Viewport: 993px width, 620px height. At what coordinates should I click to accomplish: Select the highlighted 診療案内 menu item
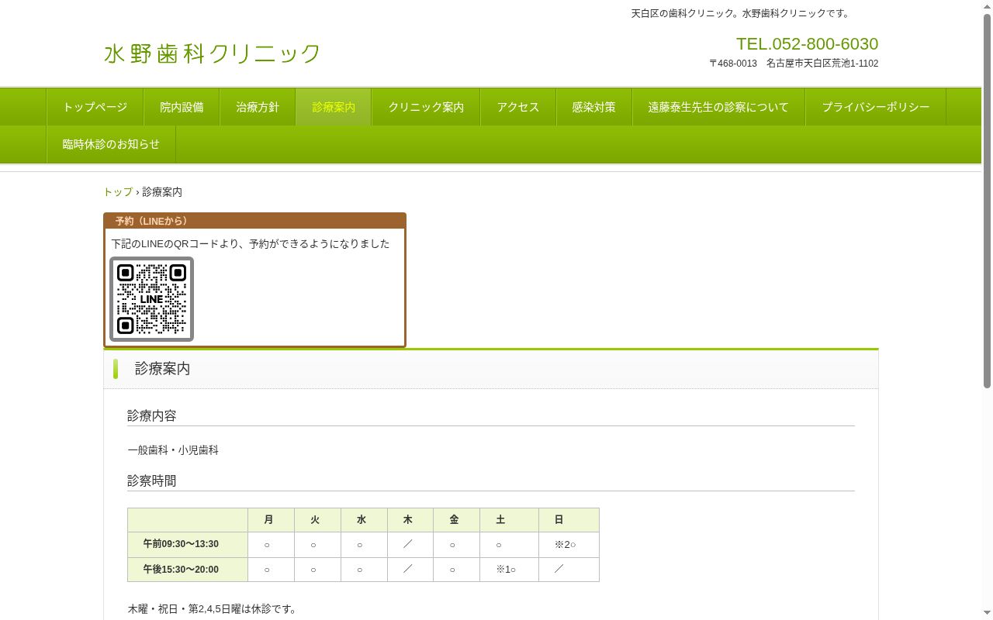click(x=334, y=107)
